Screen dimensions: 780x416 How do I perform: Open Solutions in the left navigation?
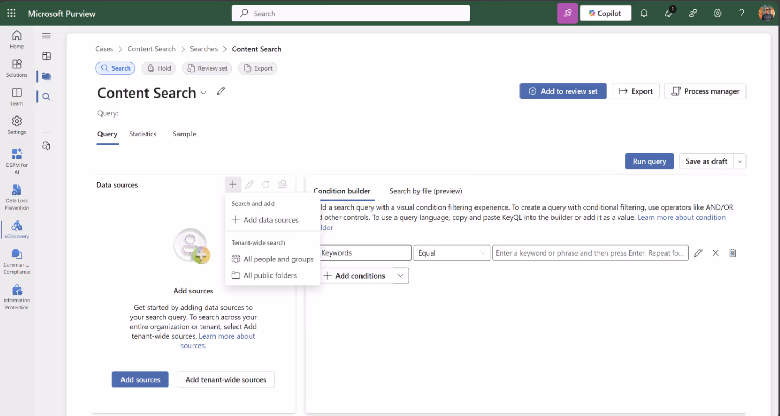point(17,68)
